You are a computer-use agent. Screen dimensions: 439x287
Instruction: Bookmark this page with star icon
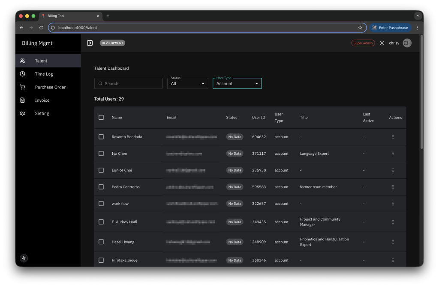360,28
